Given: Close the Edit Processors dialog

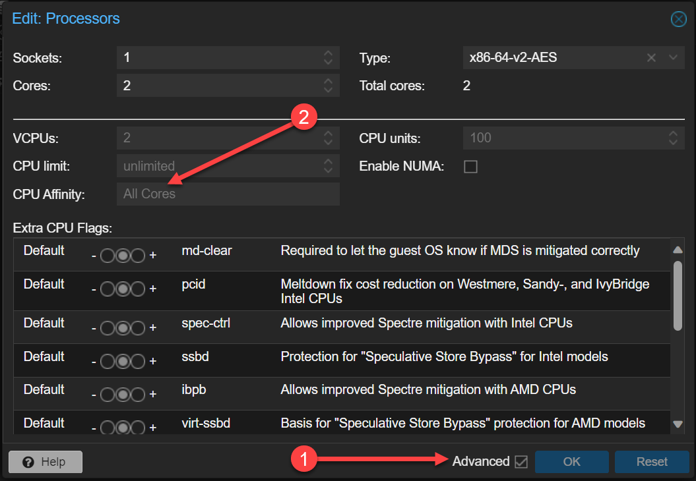Looking at the screenshot, I should (x=678, y=19).
